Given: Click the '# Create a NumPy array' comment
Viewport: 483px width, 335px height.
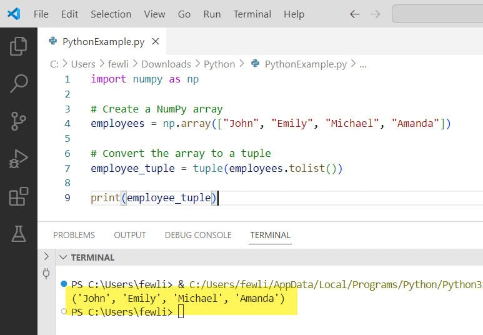Looking at the screenshot, I should tap(156, 109).
